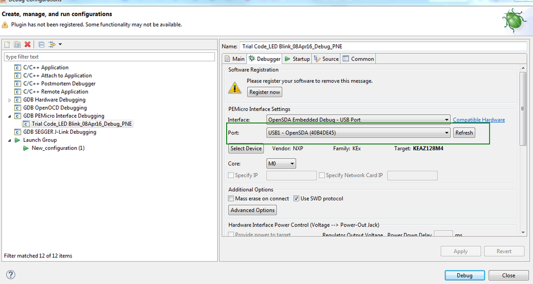Select GDB SEGGER J-Link Debugging entry
The image size is (533, 284).
59,132
